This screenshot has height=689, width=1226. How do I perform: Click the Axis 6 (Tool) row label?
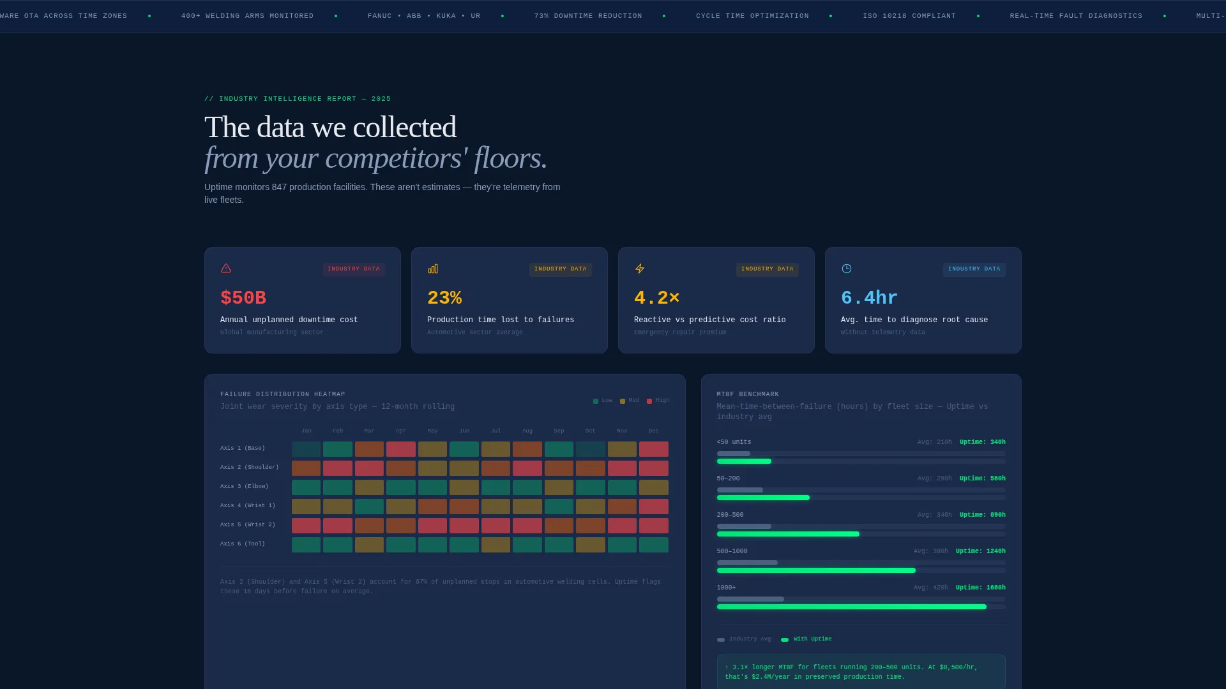point(243,544)
